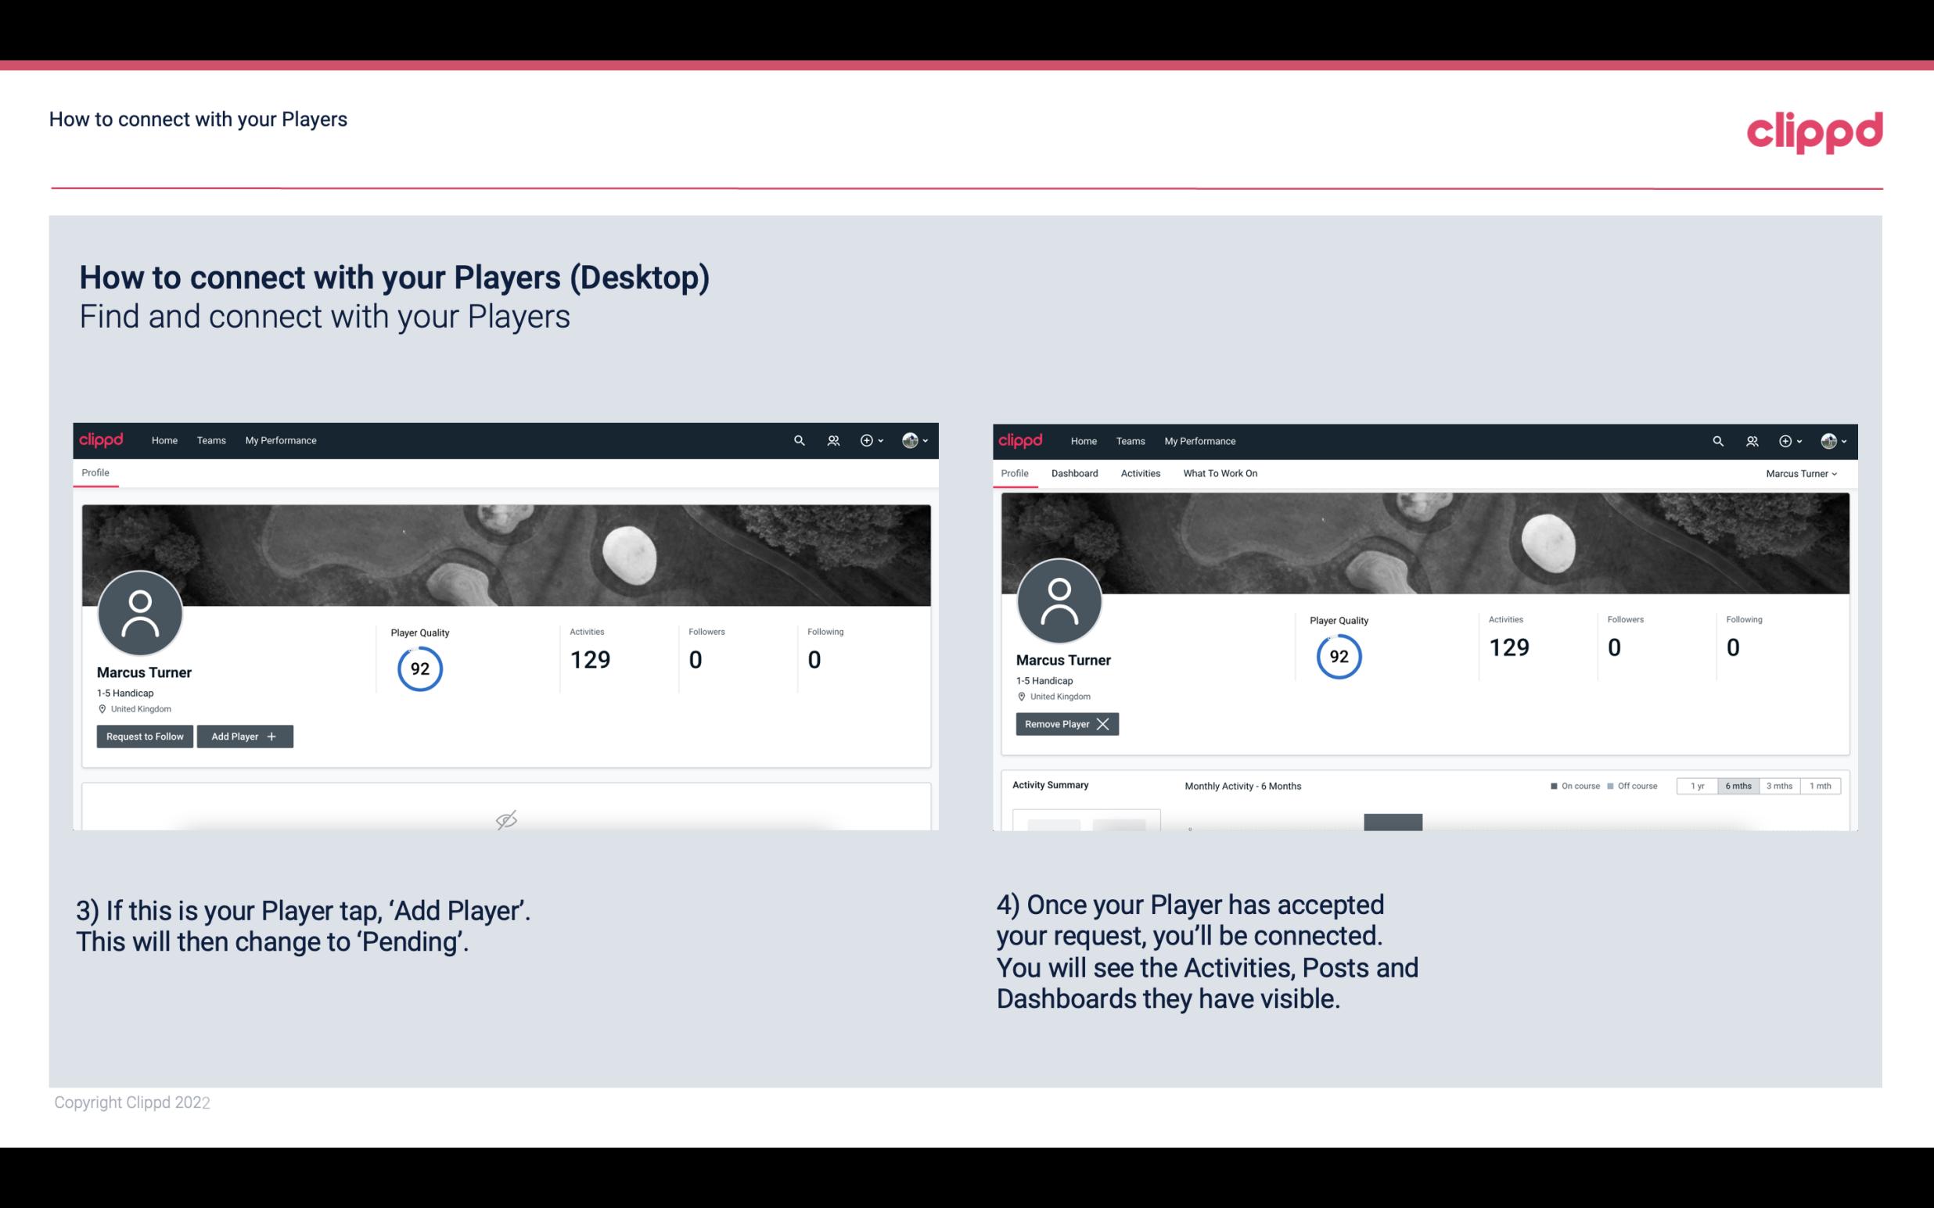This screenshot has width=1934, height=1208.
Task: Toggle the '3 mths' activity time filter
Action: click(x=1779, y=785)
